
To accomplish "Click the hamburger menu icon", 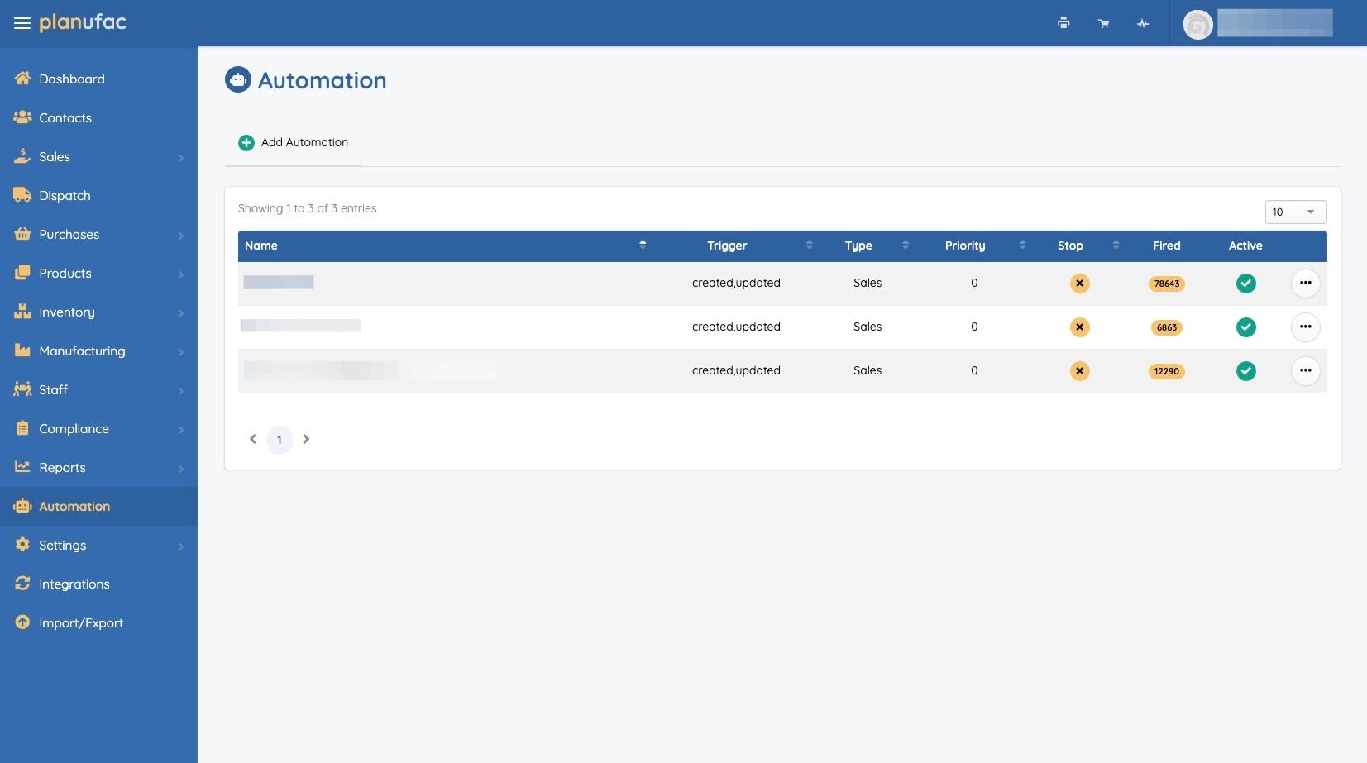I will pos(22,23).
